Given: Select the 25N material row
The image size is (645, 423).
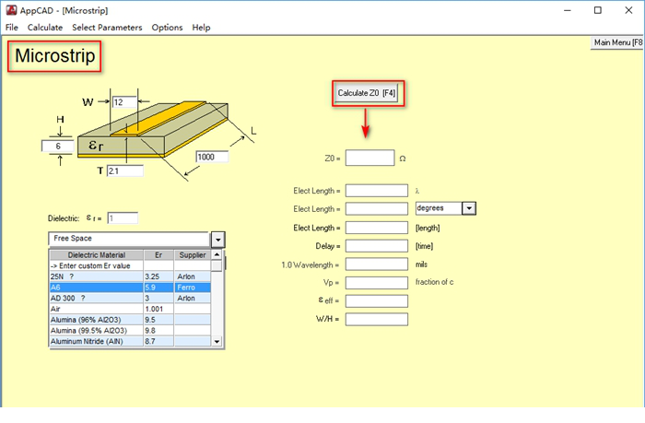Looking at the screenshot, I should click(130, 276).
